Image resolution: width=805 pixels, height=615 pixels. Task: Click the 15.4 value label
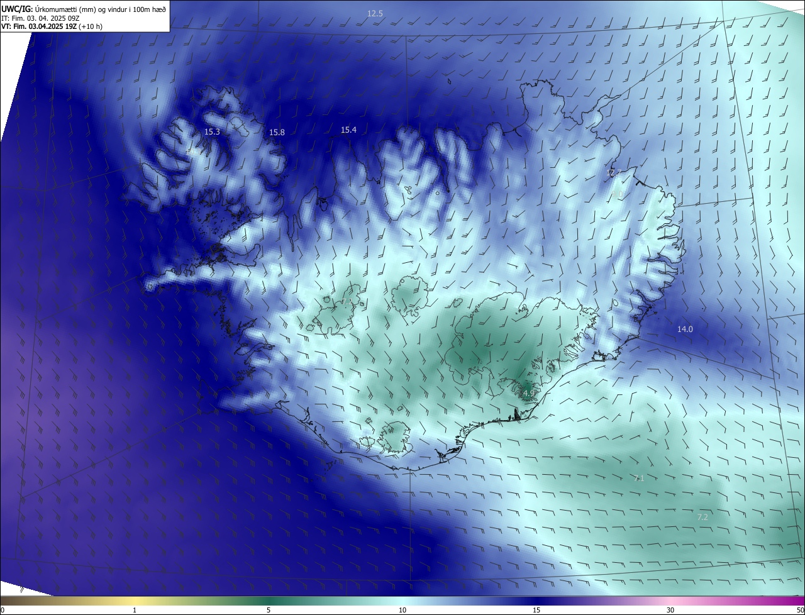coord(348,130)
